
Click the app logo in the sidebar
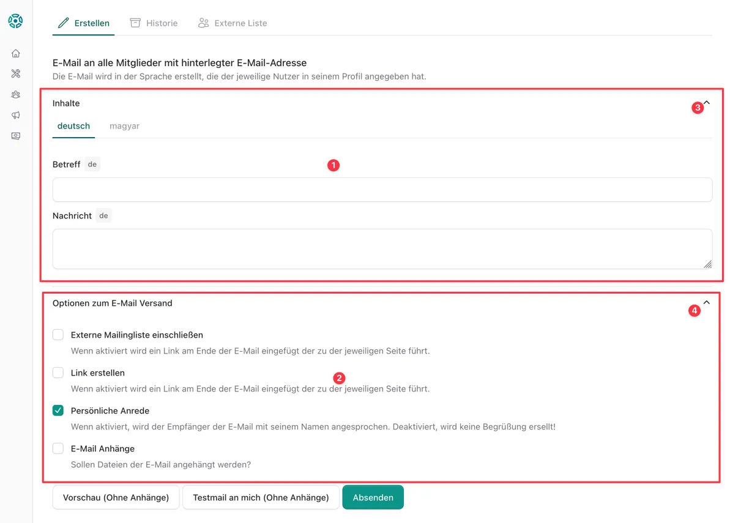point(15,21)
